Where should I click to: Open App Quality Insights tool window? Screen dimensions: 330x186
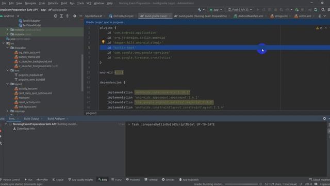[x=80, y=180]
